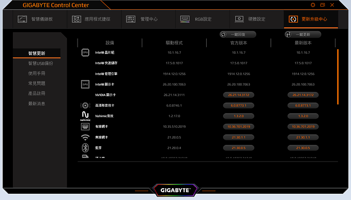Click the GIGABYTE logo at bottom
Image resolution: width=351 pixels, height=200 pixels.
coord(175,190)
